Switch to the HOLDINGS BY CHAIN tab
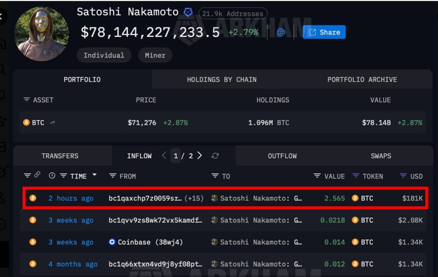 [222, 79]
